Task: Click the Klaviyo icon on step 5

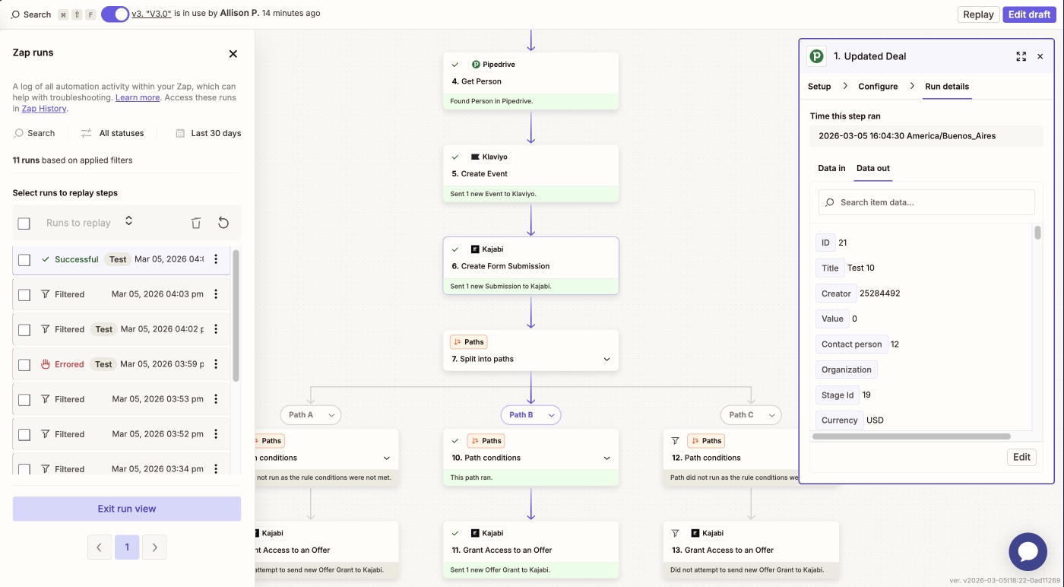Action: click(x=475, y=157)
